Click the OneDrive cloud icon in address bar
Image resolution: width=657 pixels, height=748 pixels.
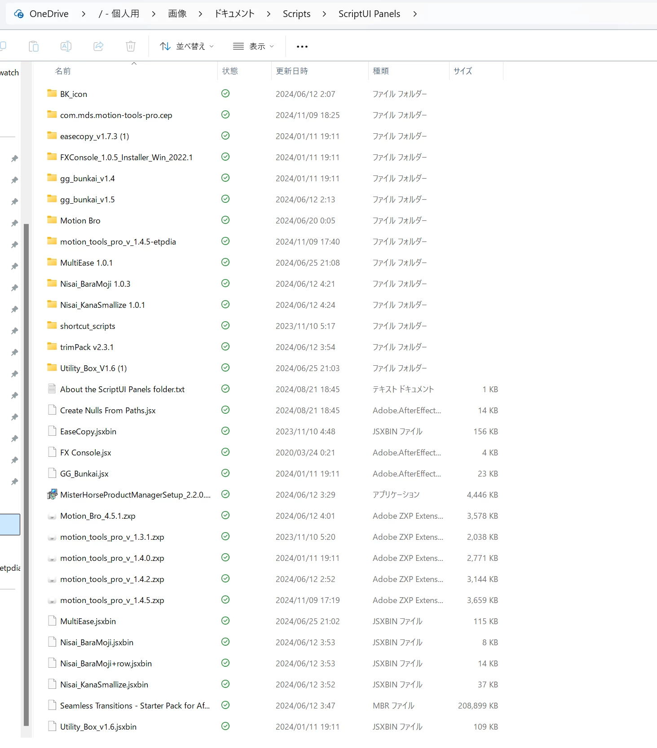19,14
